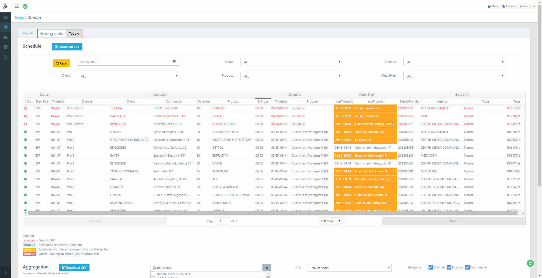Click Toggle for Missing spots
This screenshot has width=542, height=278.
point(74,34)
